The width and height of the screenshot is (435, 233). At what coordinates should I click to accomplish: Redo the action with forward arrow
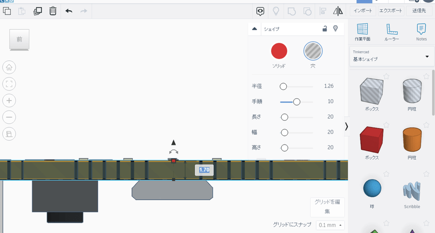[x=84, y=11]
